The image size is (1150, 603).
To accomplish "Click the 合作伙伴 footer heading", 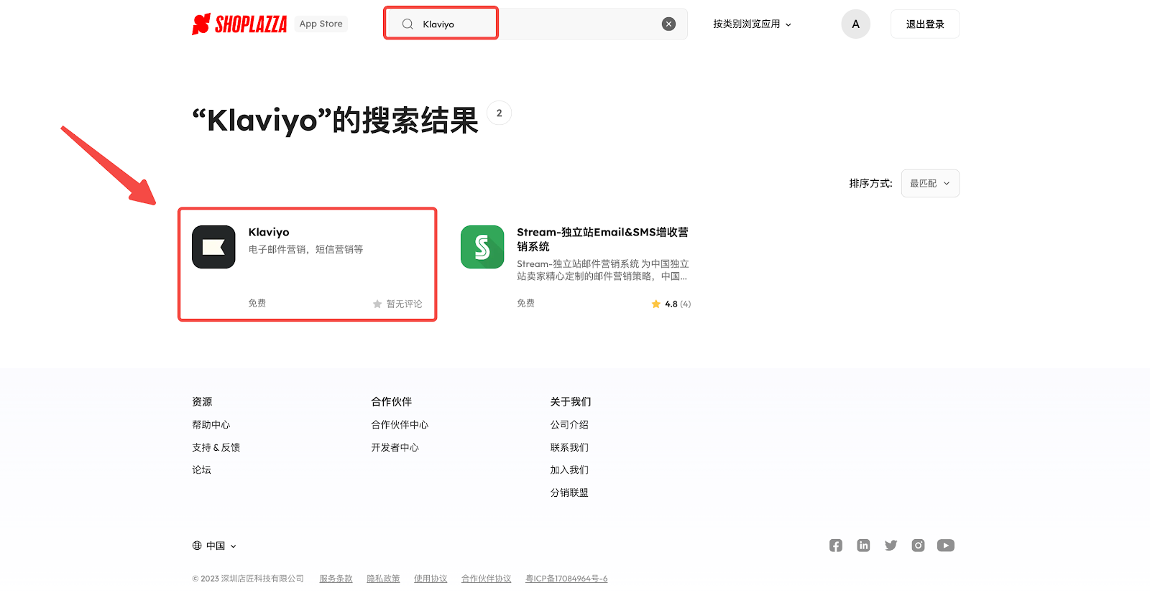I will [x=392, y=402].
